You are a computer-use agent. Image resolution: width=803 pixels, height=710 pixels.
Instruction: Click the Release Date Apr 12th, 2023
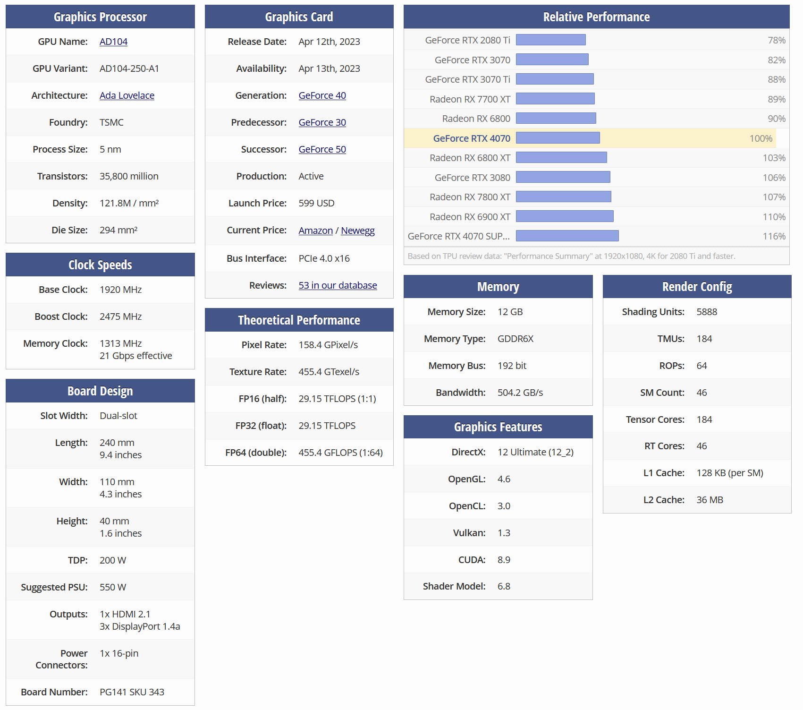[x=330, y=42]
